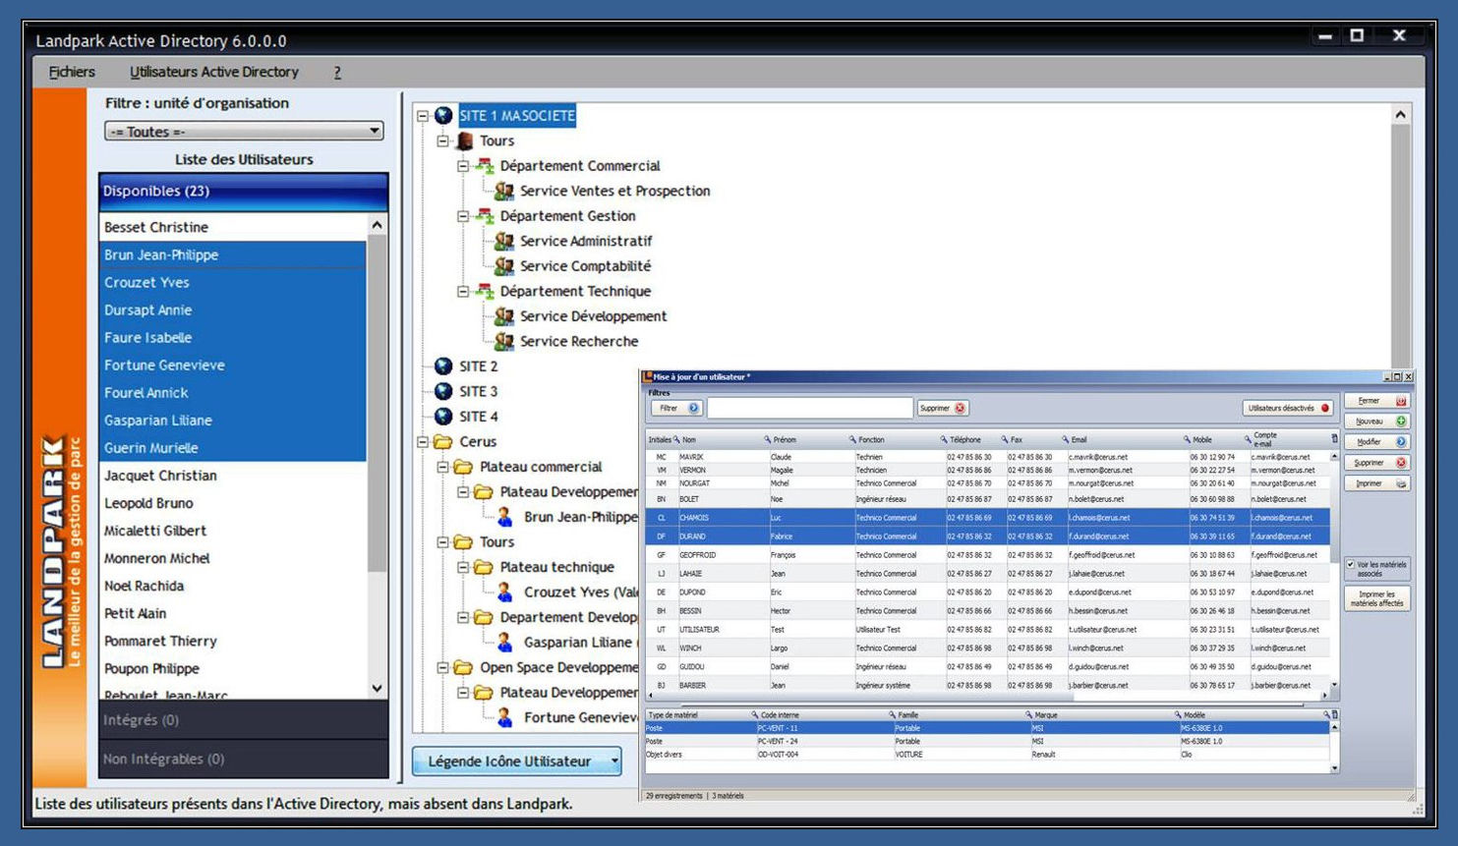Click the SITE 3 globe icon
Image resolution: width=1458 pixels, height=846 pixels.
(x=443, y=391)
